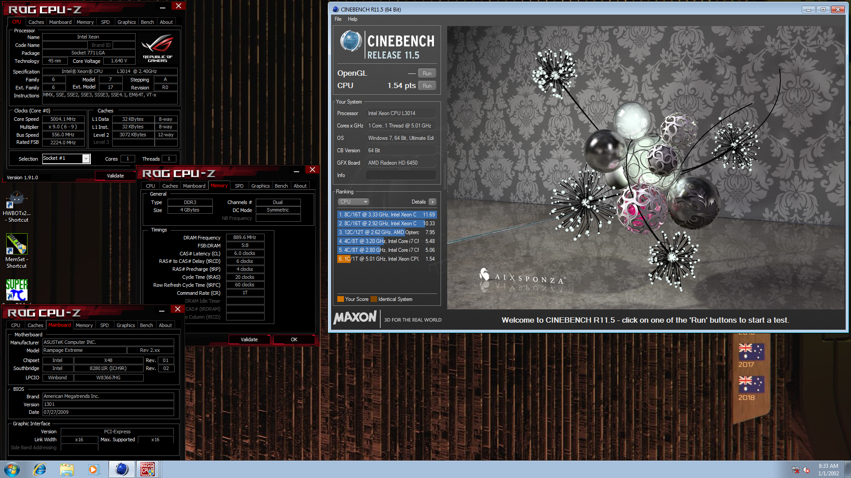Switch to Caches tab in top CPU-Z window
Image resolution: width=851 pixels, height=478 pixels.
click(x=36, y=22)
